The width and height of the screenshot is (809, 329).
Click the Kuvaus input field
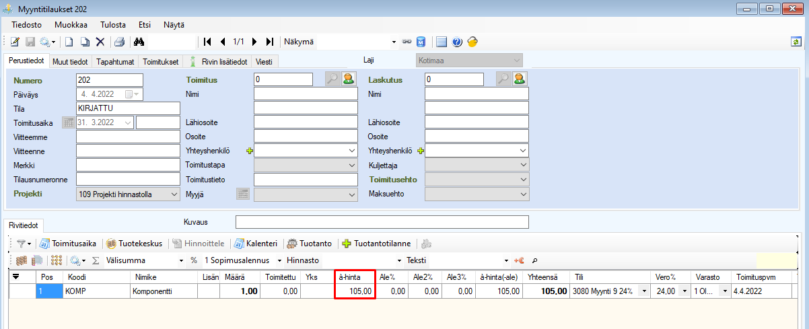point(382,222)
